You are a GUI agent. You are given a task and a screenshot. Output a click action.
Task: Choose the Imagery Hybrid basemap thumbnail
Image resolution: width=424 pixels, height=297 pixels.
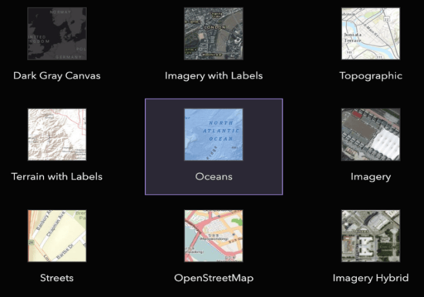(371, 235)
